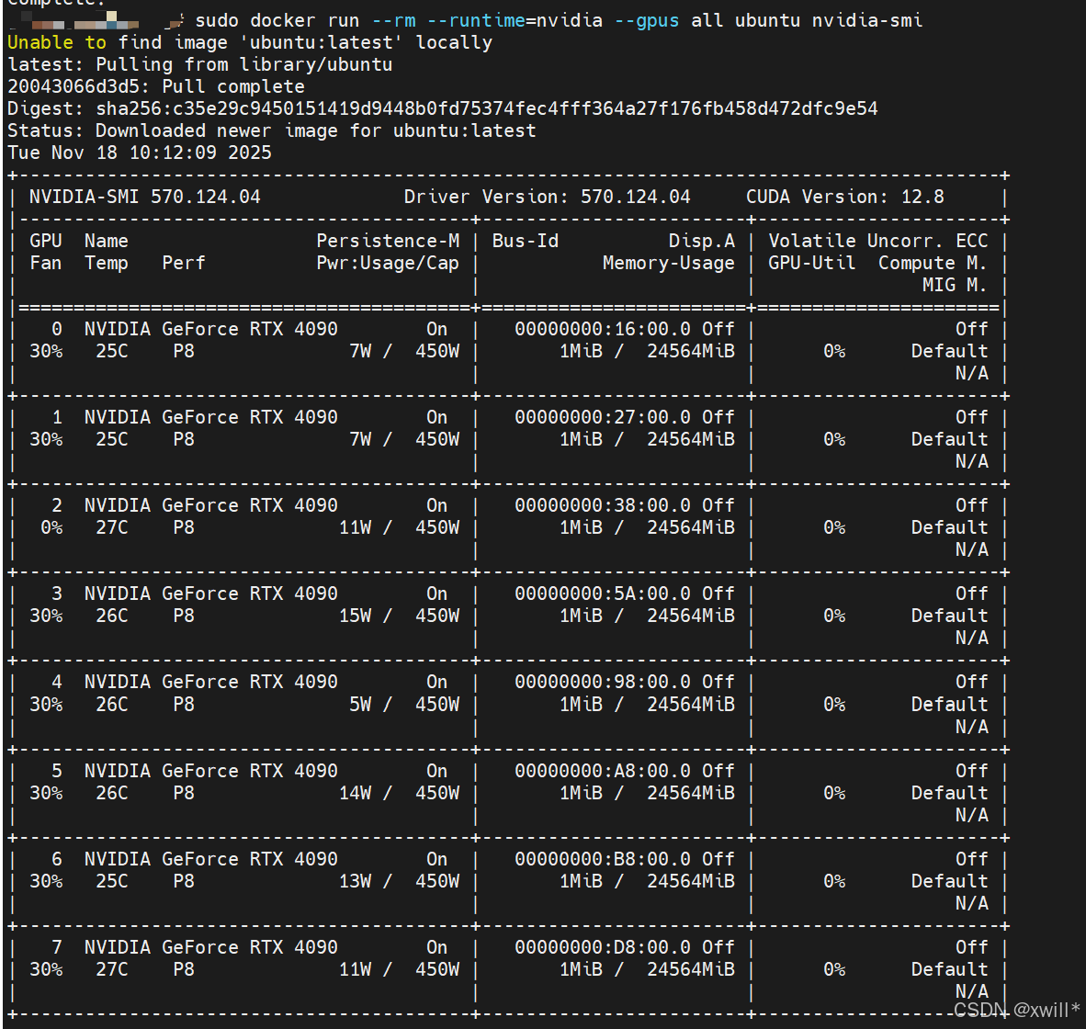Click GPU 3 power usage '15W'
The height and width of the screenshot is (1029, 1086).
[x=356, y=616]
